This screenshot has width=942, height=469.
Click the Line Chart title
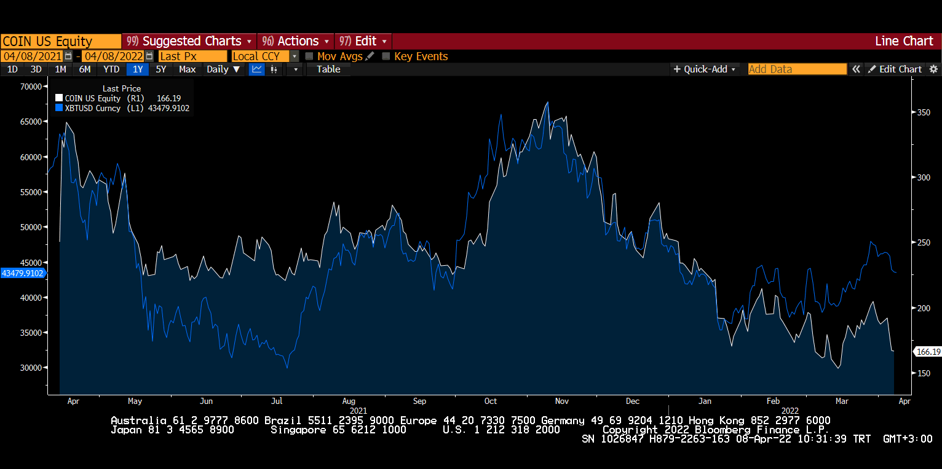point(904,41)
